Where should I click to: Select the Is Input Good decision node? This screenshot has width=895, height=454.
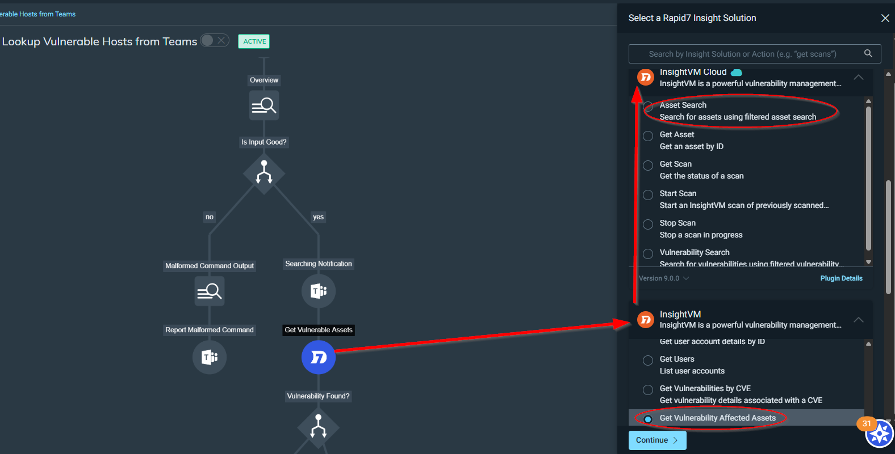264,173
